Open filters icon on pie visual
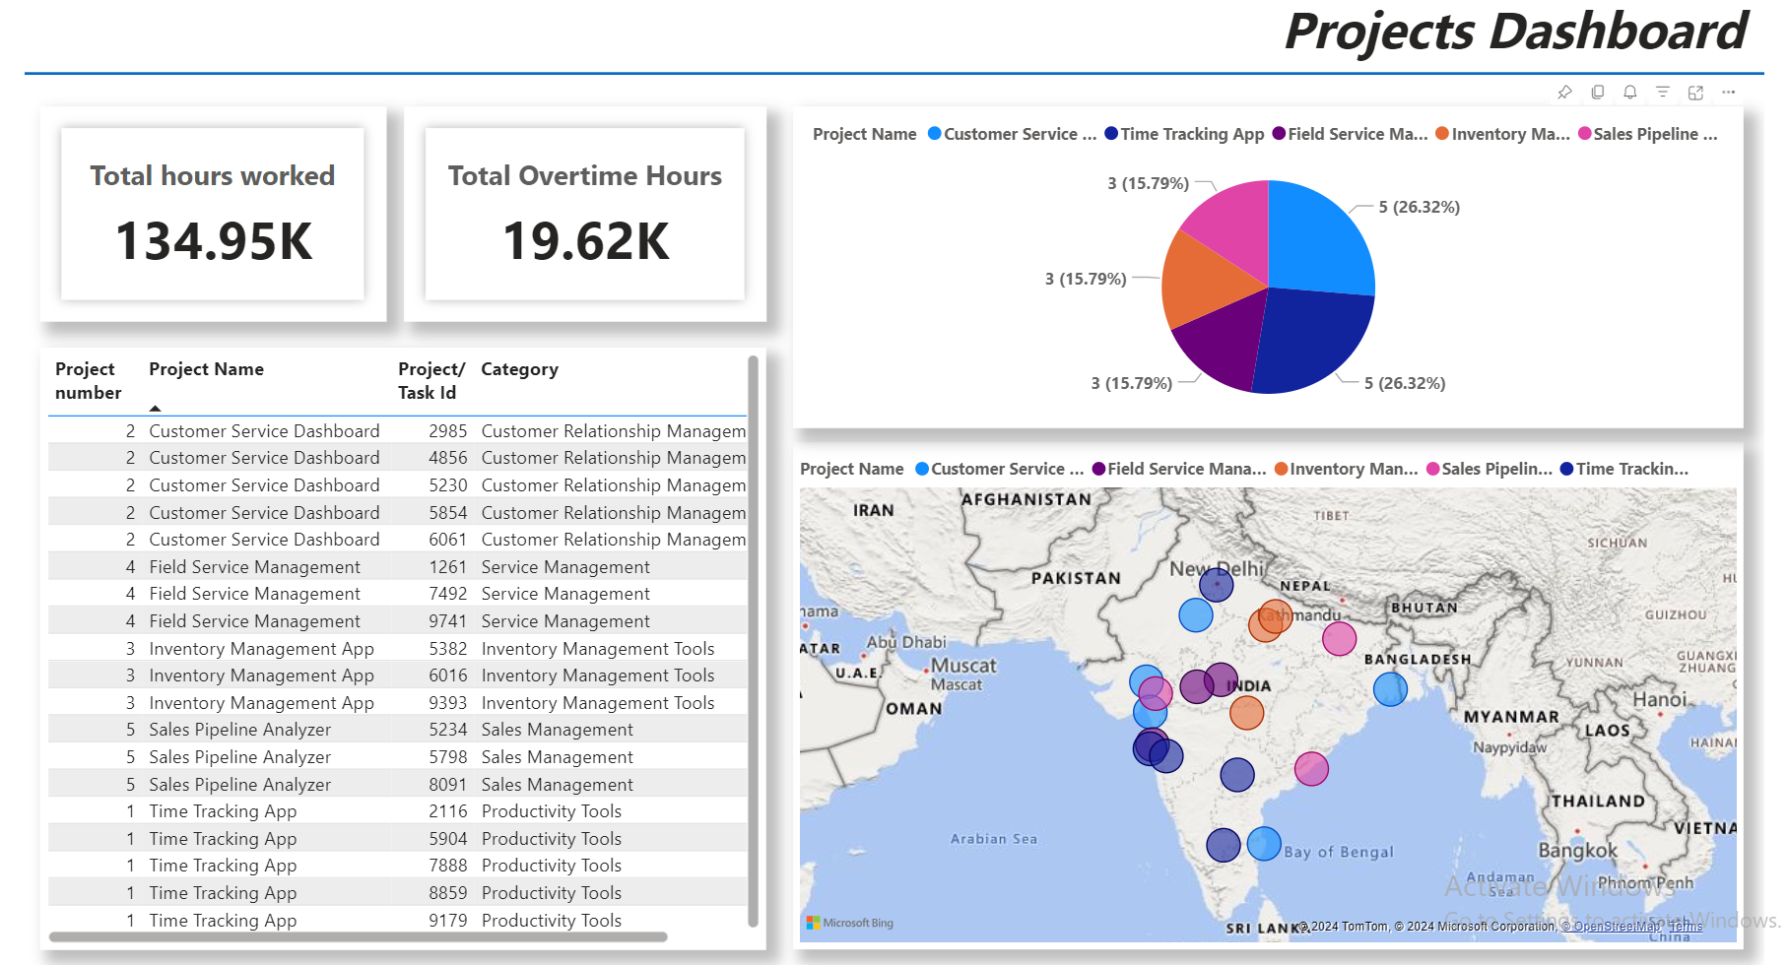The image size is (1788, 965). (1663, 92)
